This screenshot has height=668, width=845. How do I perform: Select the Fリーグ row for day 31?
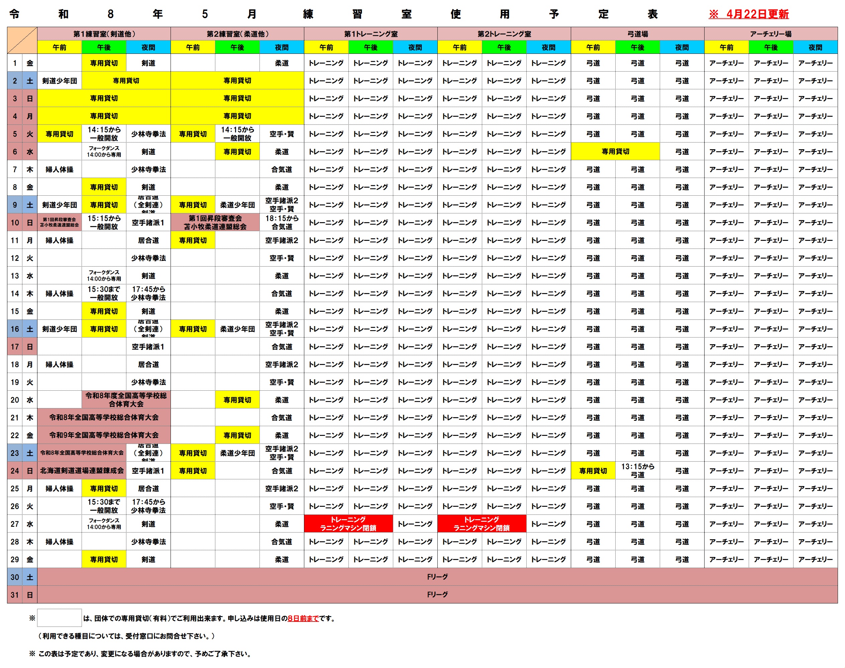click(437, 594)
